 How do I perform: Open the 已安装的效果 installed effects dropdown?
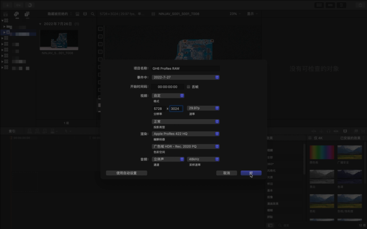click(x=352, y=138)
